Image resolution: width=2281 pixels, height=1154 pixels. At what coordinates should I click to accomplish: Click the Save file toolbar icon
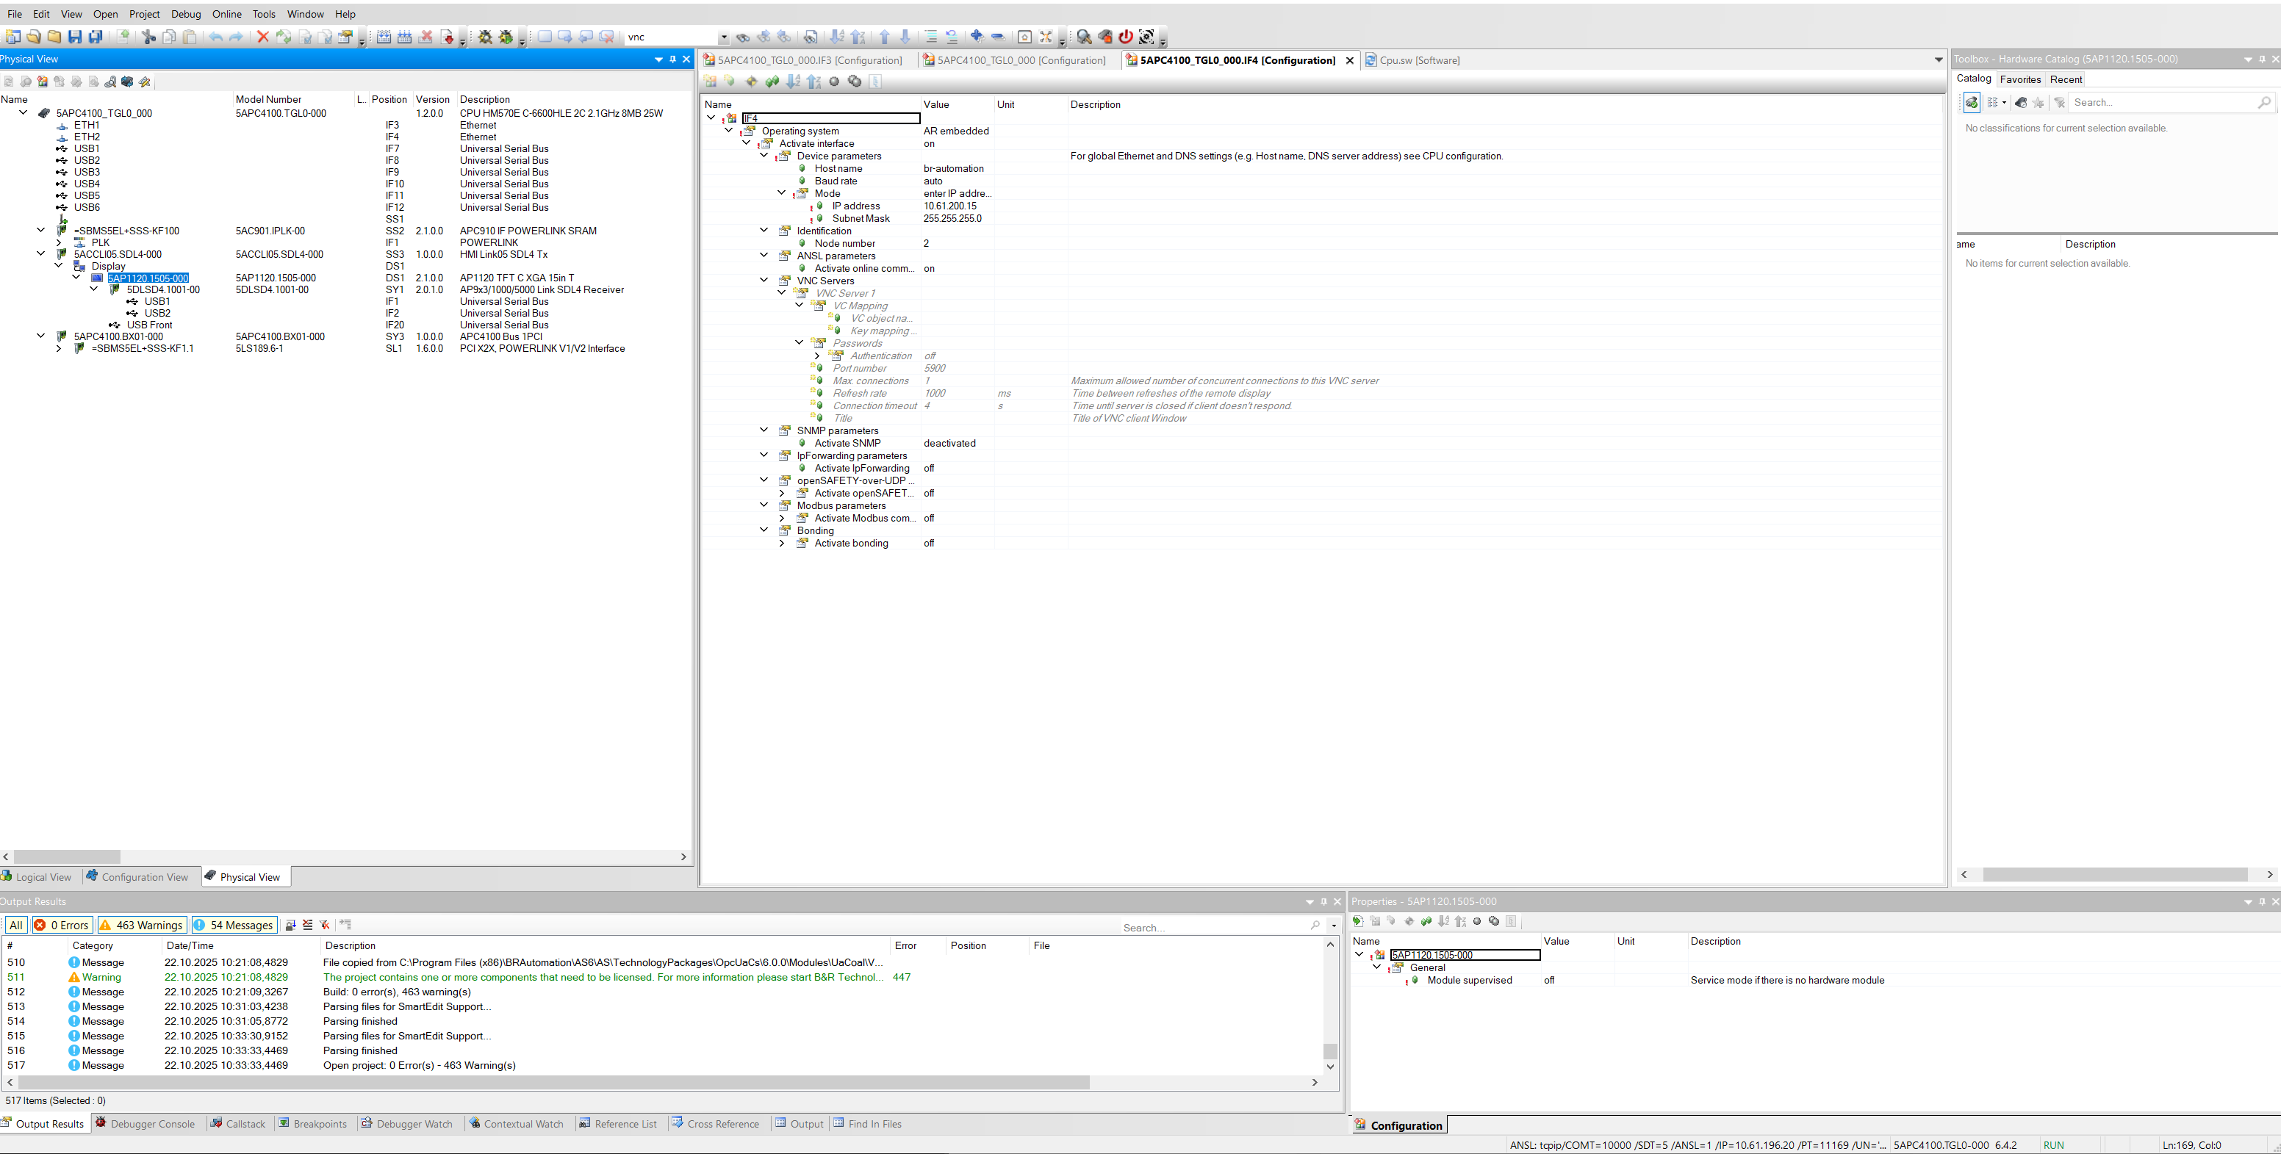(x=75, y=37)
